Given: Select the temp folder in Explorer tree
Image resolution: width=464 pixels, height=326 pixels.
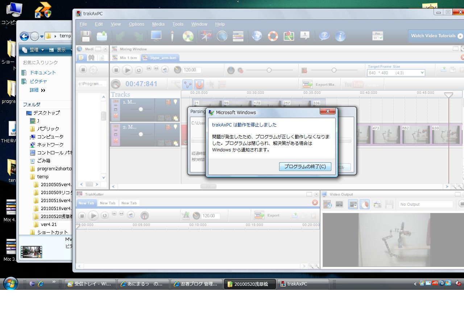Looking at the screenshot, I should coord(43,176).
